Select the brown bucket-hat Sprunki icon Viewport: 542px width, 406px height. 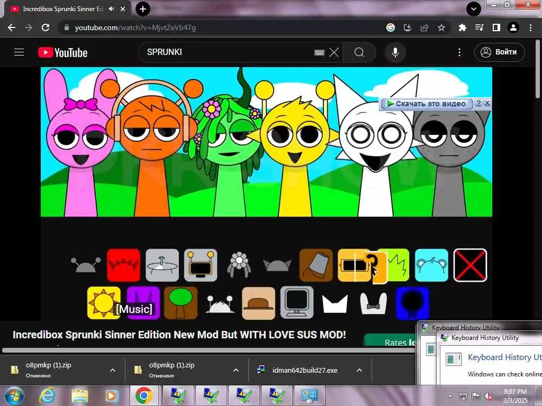[316, 265]
